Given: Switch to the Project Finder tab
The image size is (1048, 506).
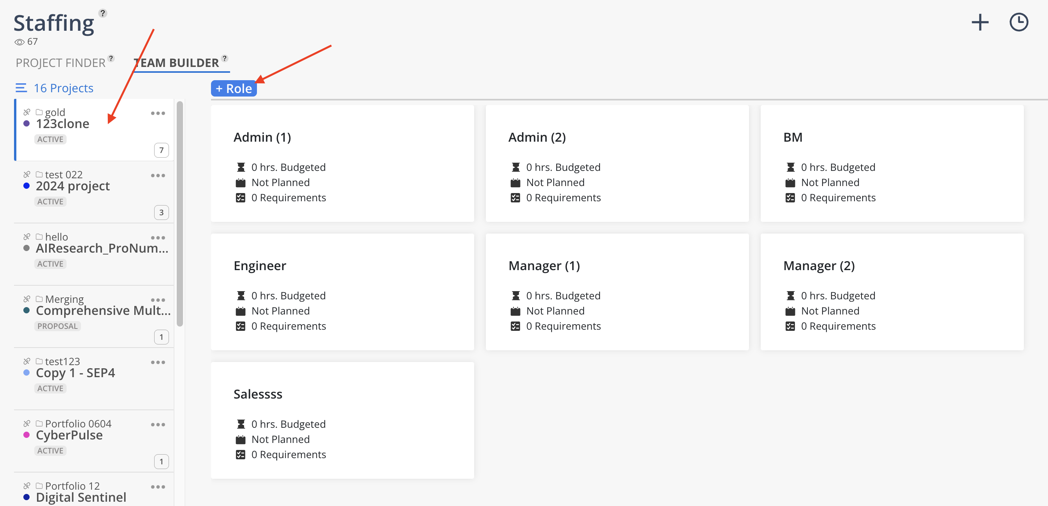Looking at the screenshot, I should click(x=61, y=63).
